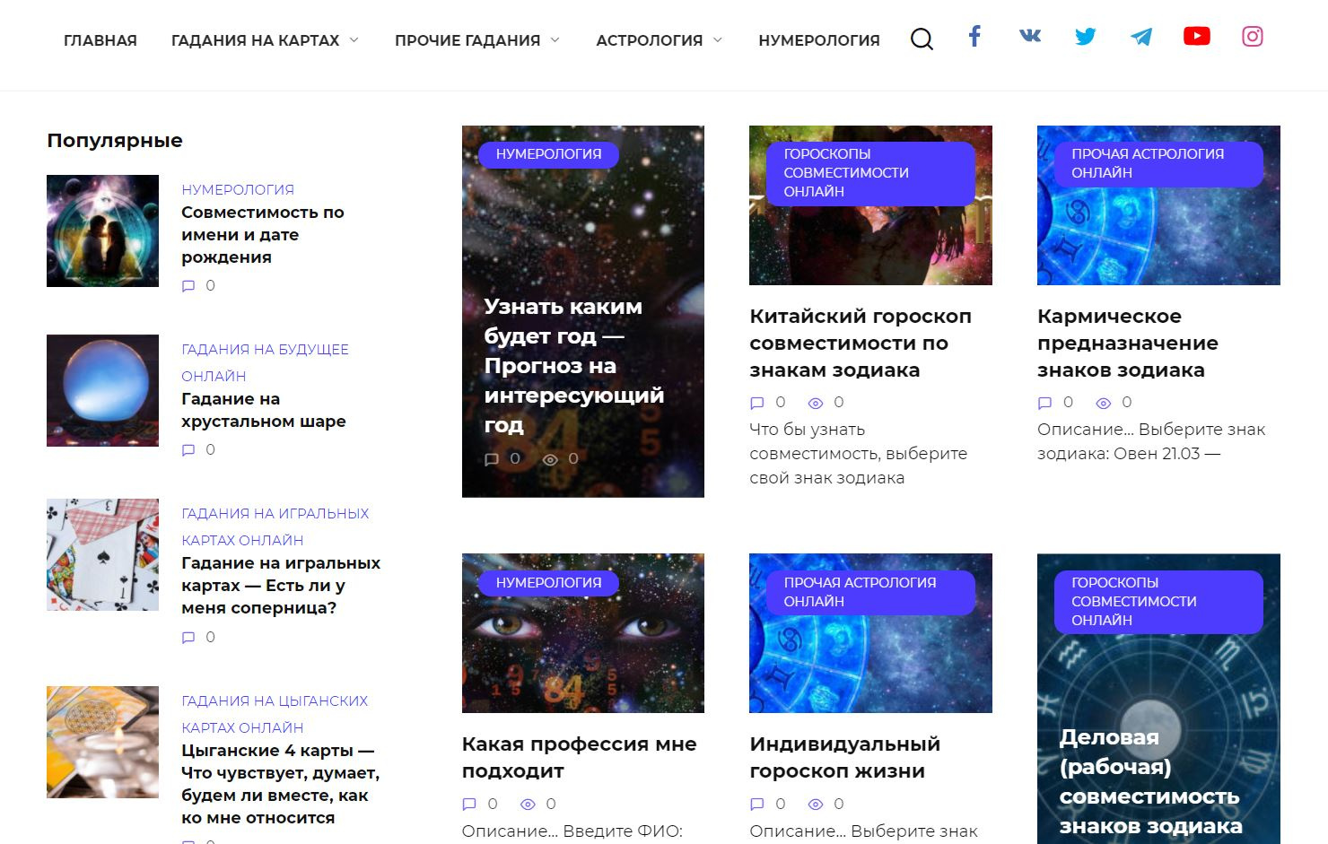Click candle thumbnail for Цыганские 4 карты
Viewport: 1328px width, 844px height.
point(102,742)
